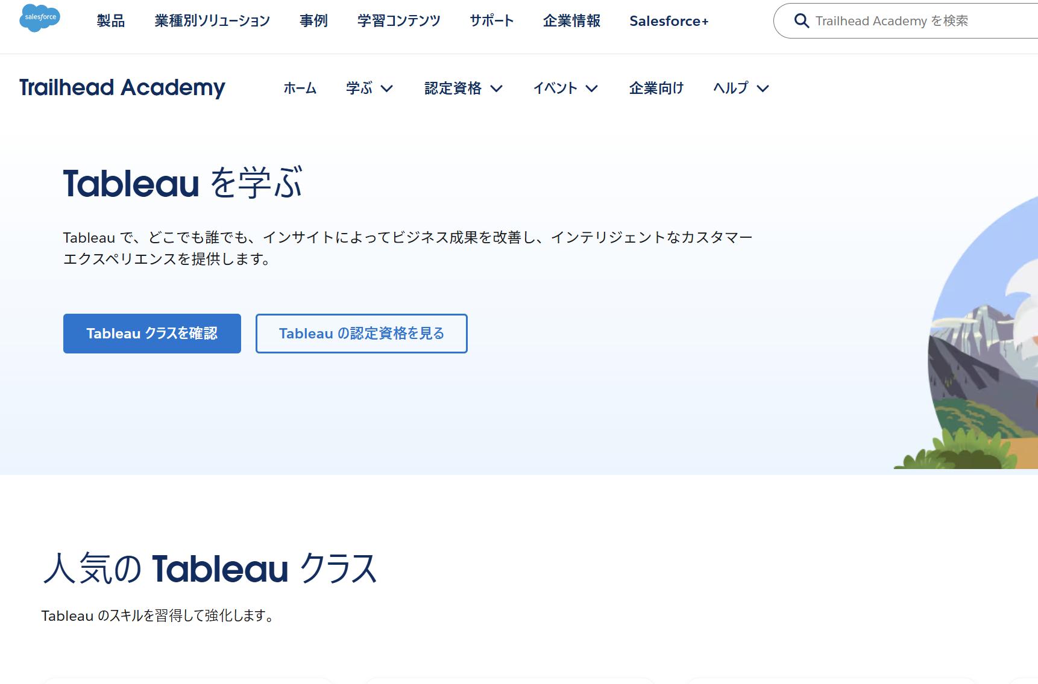Go to ホーム in the Academy nav
1038x684 pixels.
coord(300,89)
